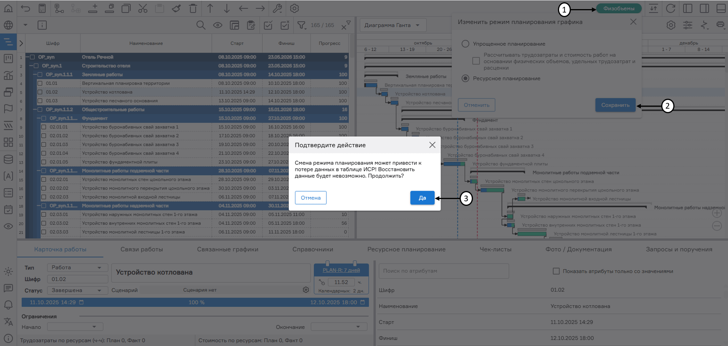Open the wrench tools icon
This screenshot has width=728, height=346.
point(277,8)
